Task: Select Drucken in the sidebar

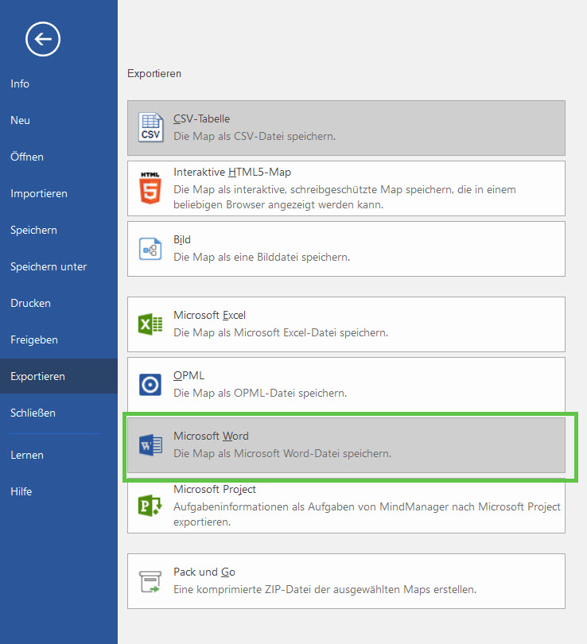Action: pos(31,303)
